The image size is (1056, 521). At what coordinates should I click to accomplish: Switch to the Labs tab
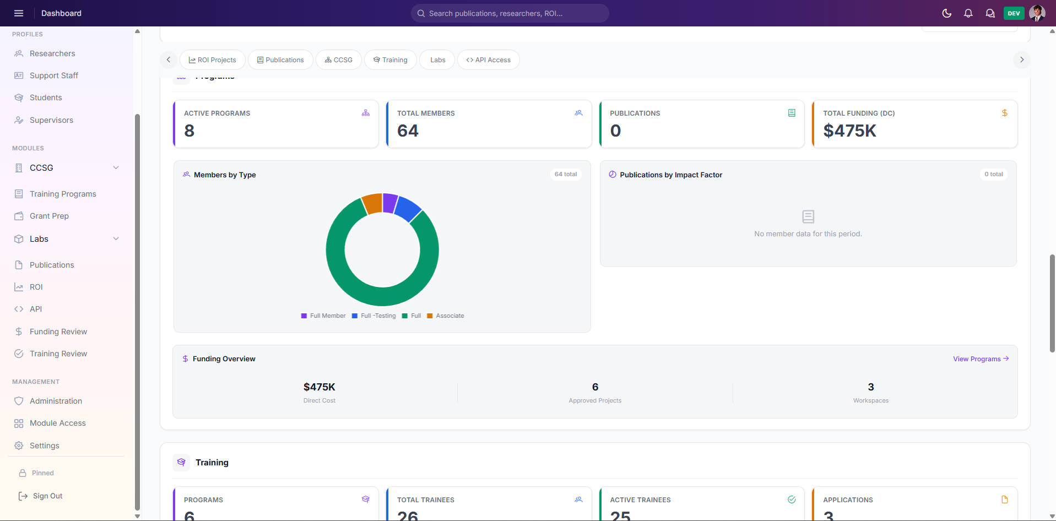(x=437, y=59)
